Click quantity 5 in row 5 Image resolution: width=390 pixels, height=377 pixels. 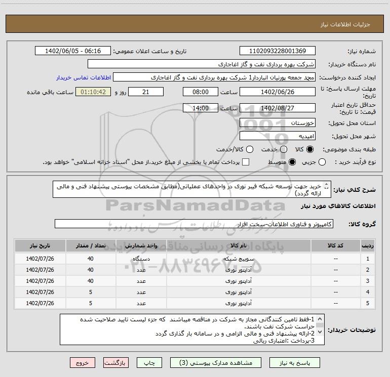(91, 303)
